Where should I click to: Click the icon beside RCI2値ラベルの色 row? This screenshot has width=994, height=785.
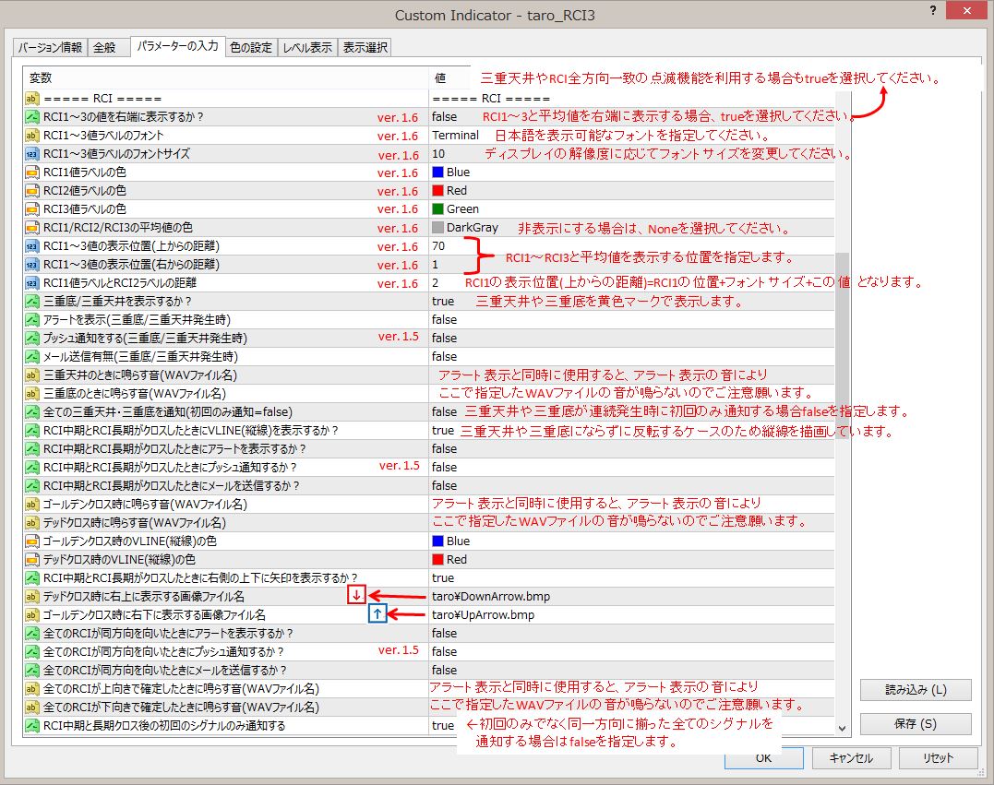(x=31, y=191)
